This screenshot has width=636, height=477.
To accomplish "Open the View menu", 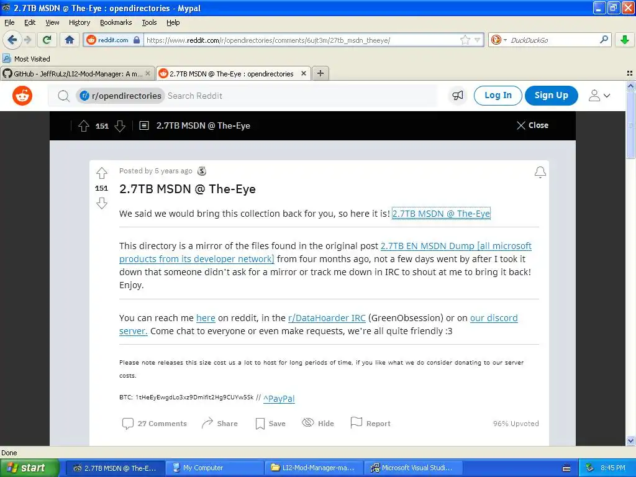I will coord(52,22).
